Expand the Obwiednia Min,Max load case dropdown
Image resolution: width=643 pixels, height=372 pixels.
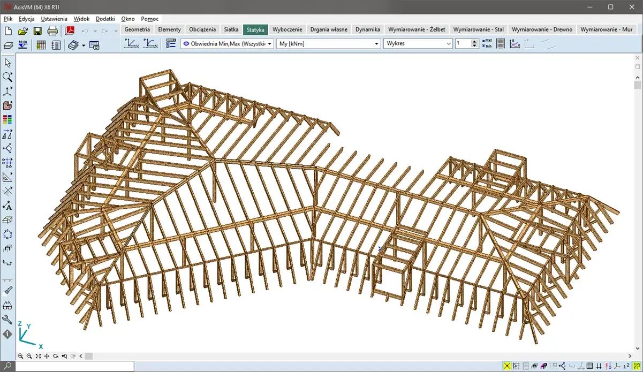coord(270,44)
